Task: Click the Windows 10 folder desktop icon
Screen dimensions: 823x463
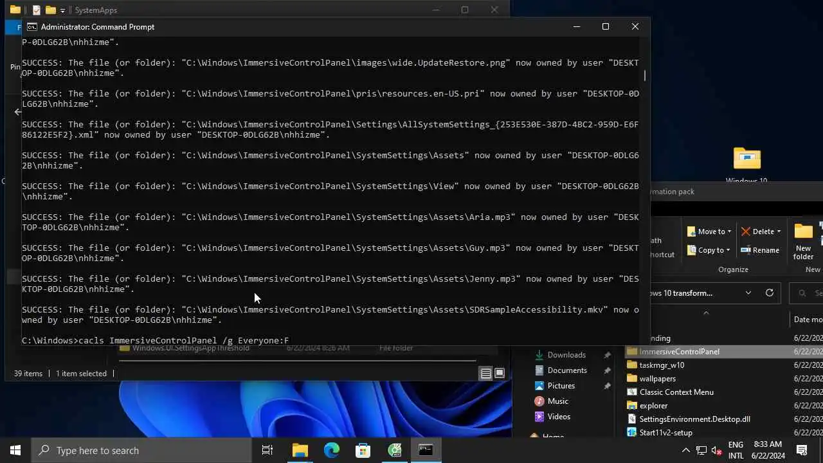Action: pos(746,165)
